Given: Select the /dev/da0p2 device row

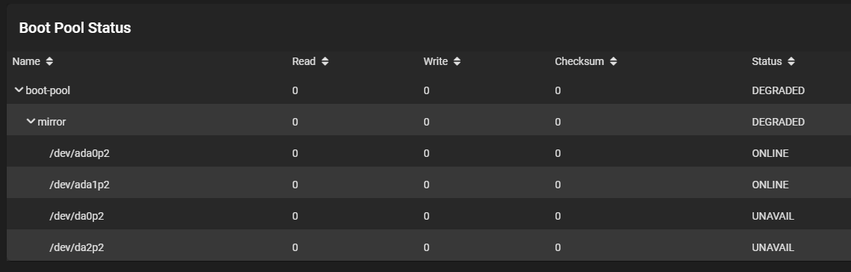Looking at the screenshot, I should tap(428, 216).
